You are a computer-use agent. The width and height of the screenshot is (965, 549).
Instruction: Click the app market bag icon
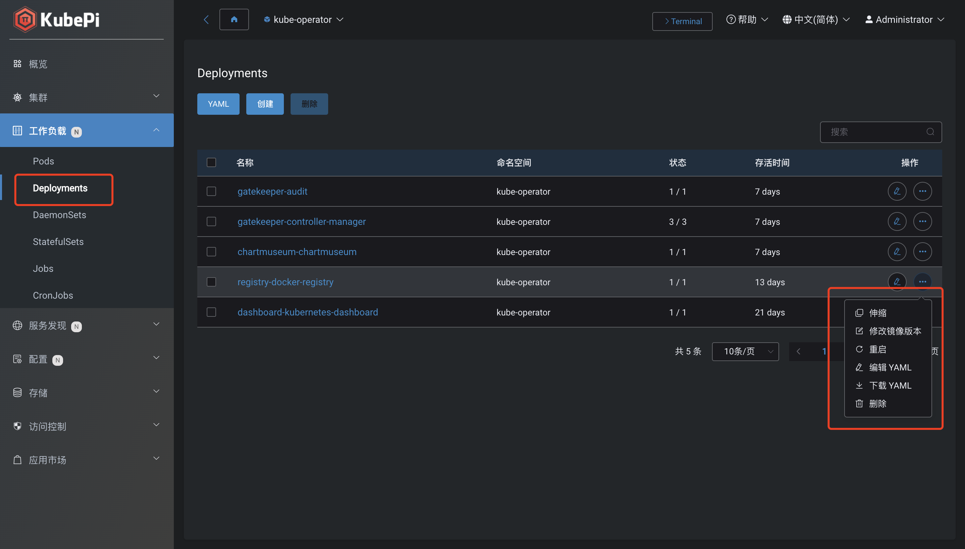[x=17, y=460]
